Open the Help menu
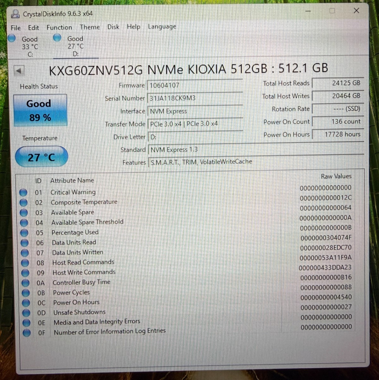Screen dimensions: 379x380 click(x=134, y=27)
